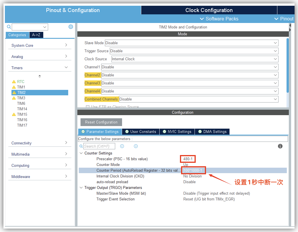Open the Clock Source dropdown

coord(195,59)
